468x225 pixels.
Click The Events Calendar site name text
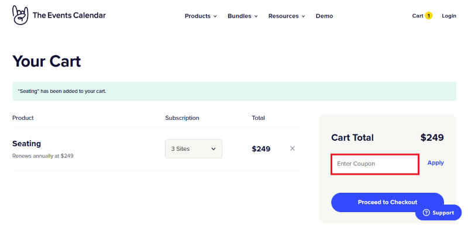click(x=69, y=15)
